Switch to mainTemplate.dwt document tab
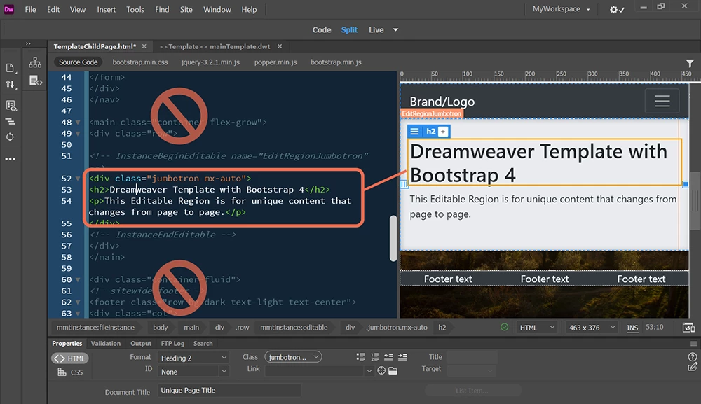The width and height of the screenshot is (701, 404). [215, 46]
